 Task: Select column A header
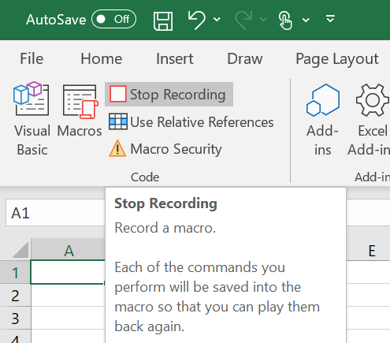(69, 251)
